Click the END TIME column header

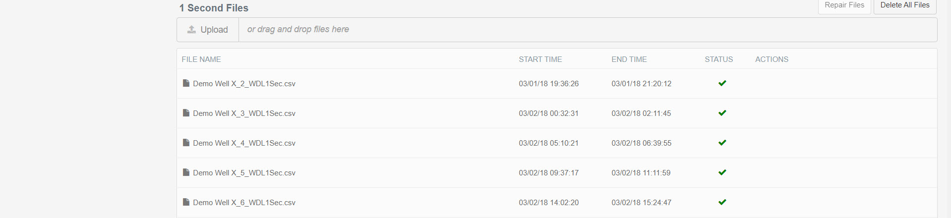click(x=629, y=59)
